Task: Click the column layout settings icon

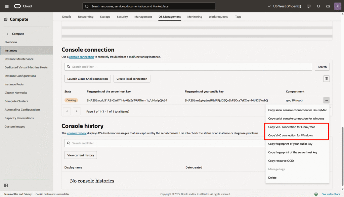Action: pyautogui.click(x=326, y=78)
